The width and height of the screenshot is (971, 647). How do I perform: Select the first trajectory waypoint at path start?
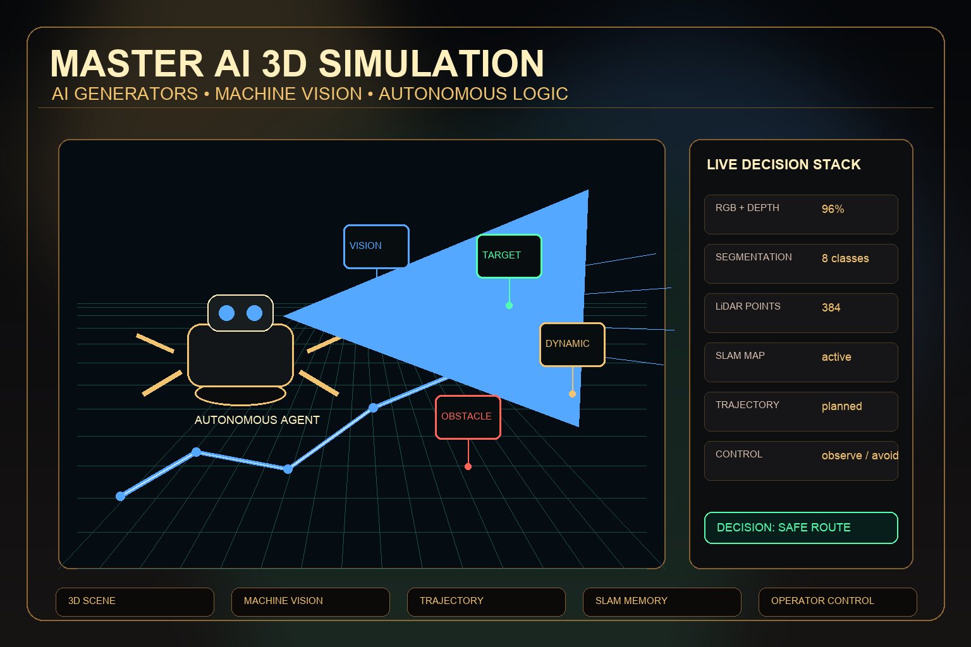(120, 496)
